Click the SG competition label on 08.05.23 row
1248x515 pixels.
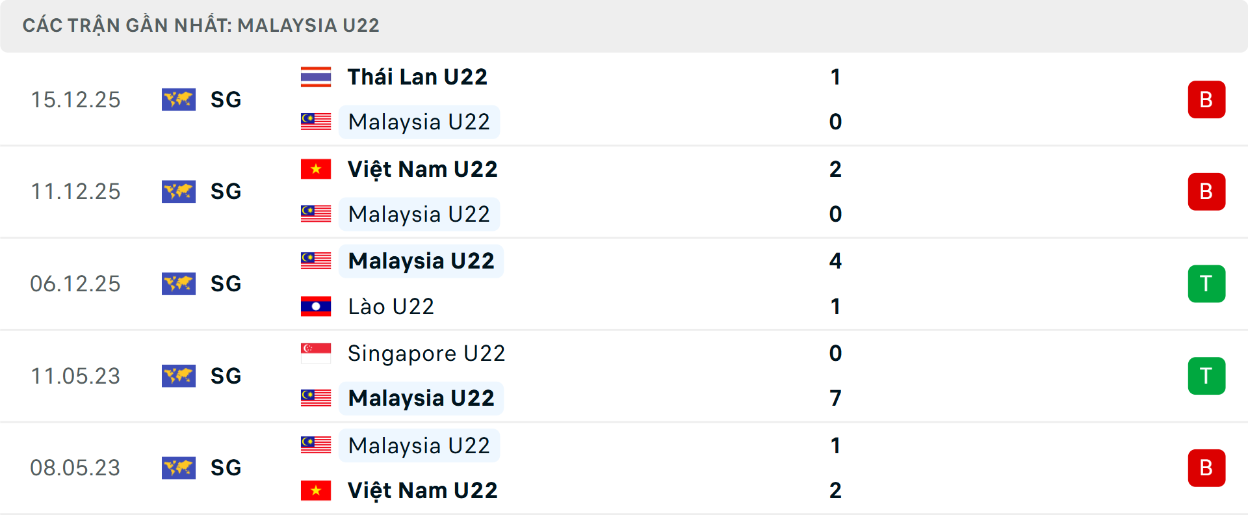(x=225, y=468)
